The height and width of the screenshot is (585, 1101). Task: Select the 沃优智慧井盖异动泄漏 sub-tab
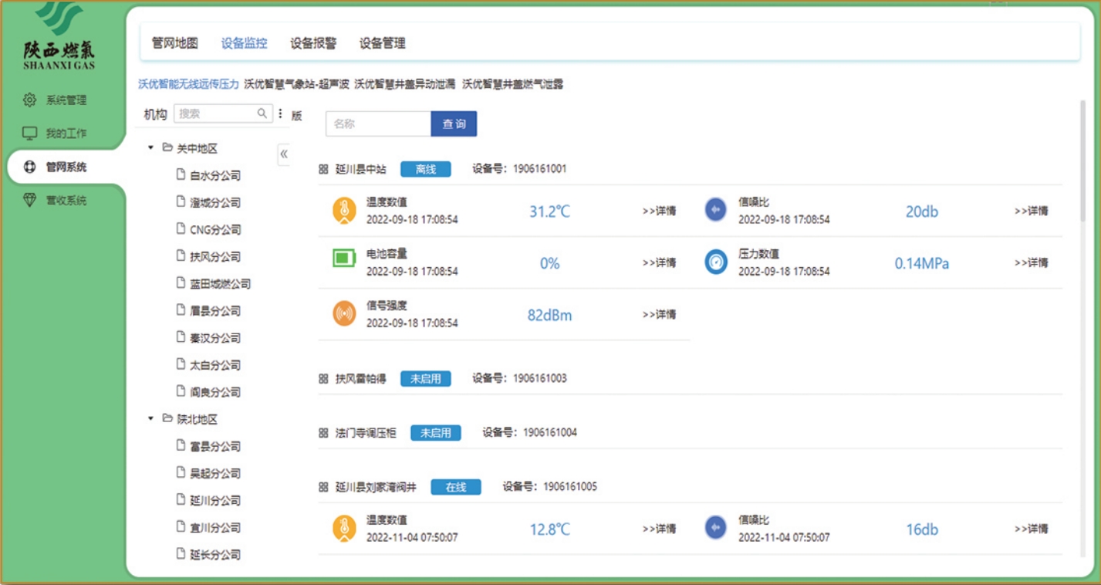pos(405,84)
